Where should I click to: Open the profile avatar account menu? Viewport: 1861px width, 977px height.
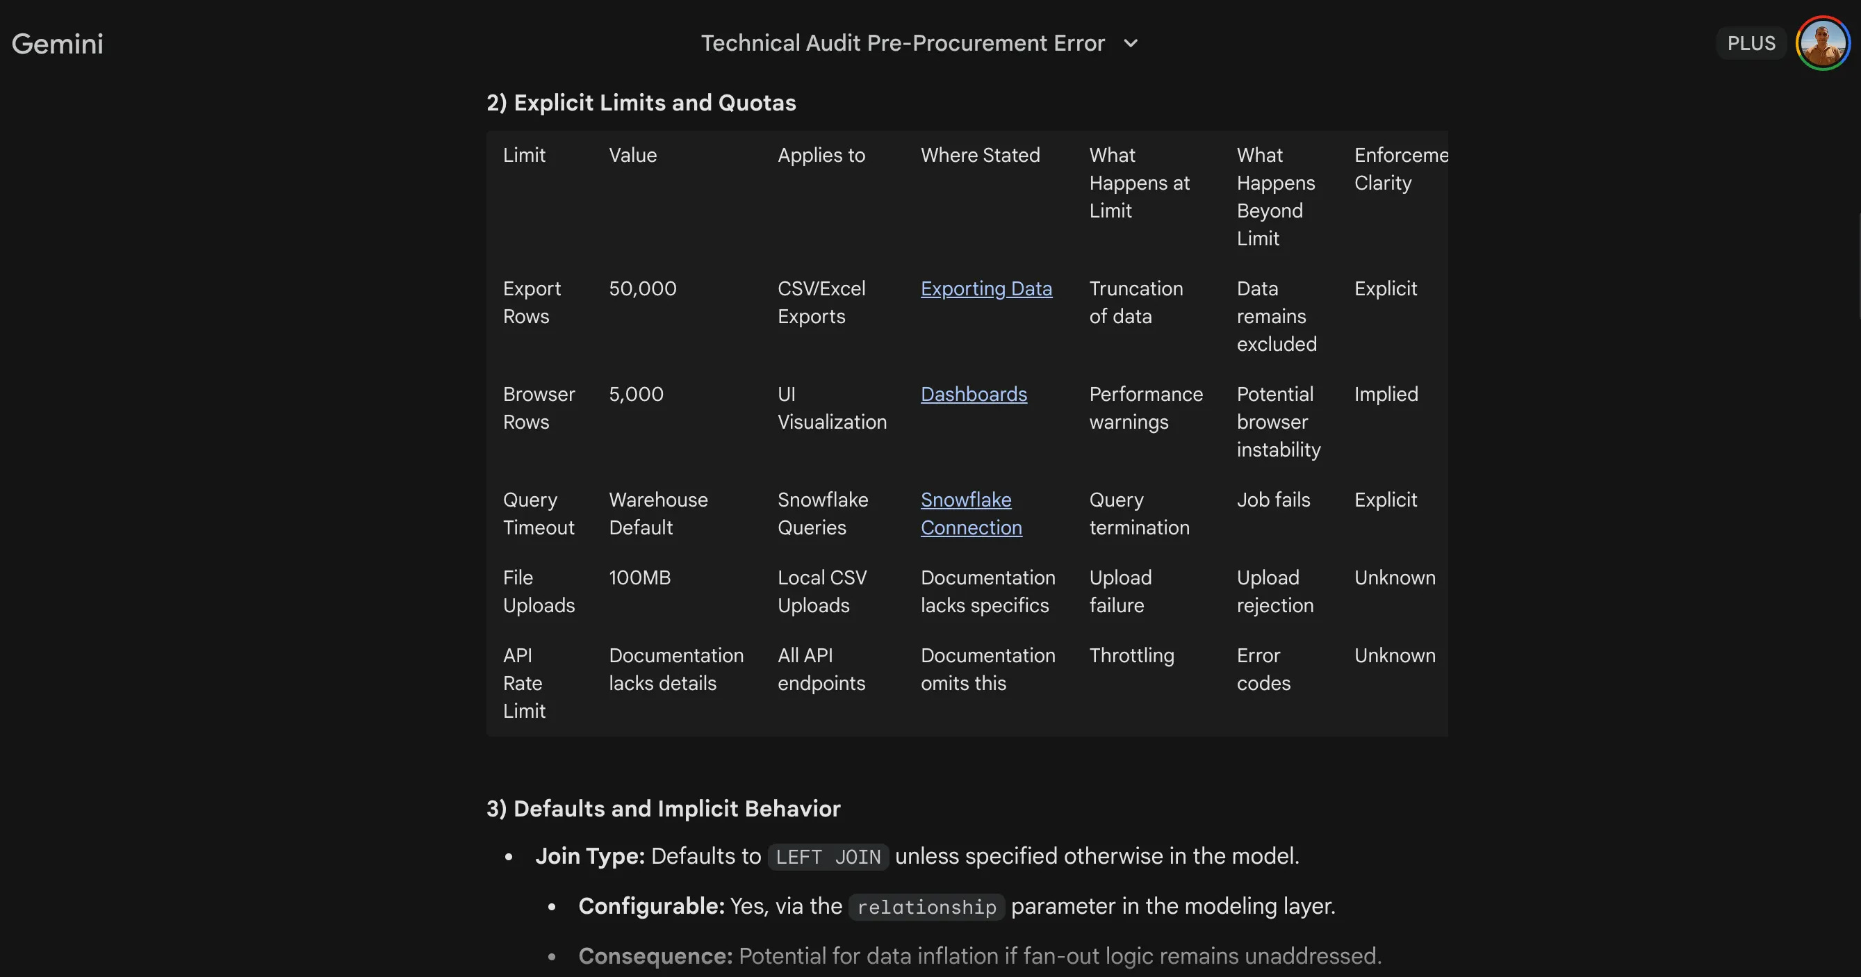(x=1822, y=43)
